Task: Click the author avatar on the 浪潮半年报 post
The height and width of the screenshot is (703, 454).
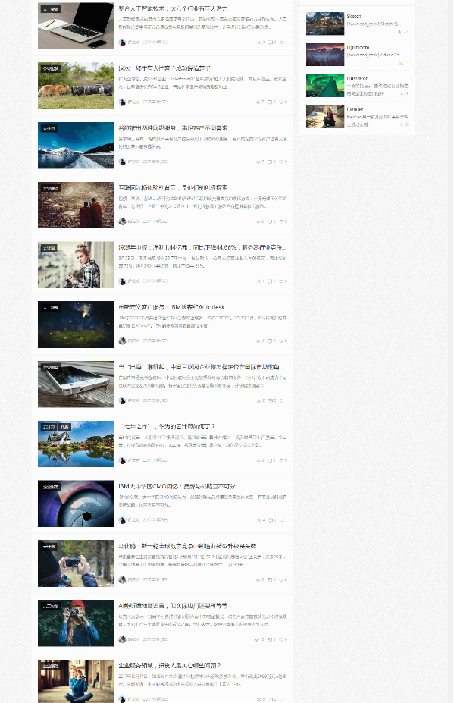Action: tap(122, 281)
